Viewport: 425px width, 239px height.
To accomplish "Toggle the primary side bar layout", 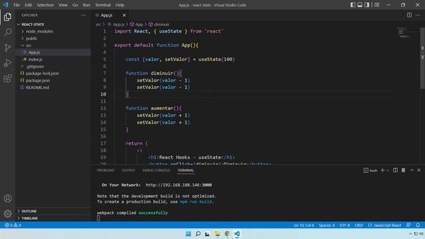I will point(353,5).
